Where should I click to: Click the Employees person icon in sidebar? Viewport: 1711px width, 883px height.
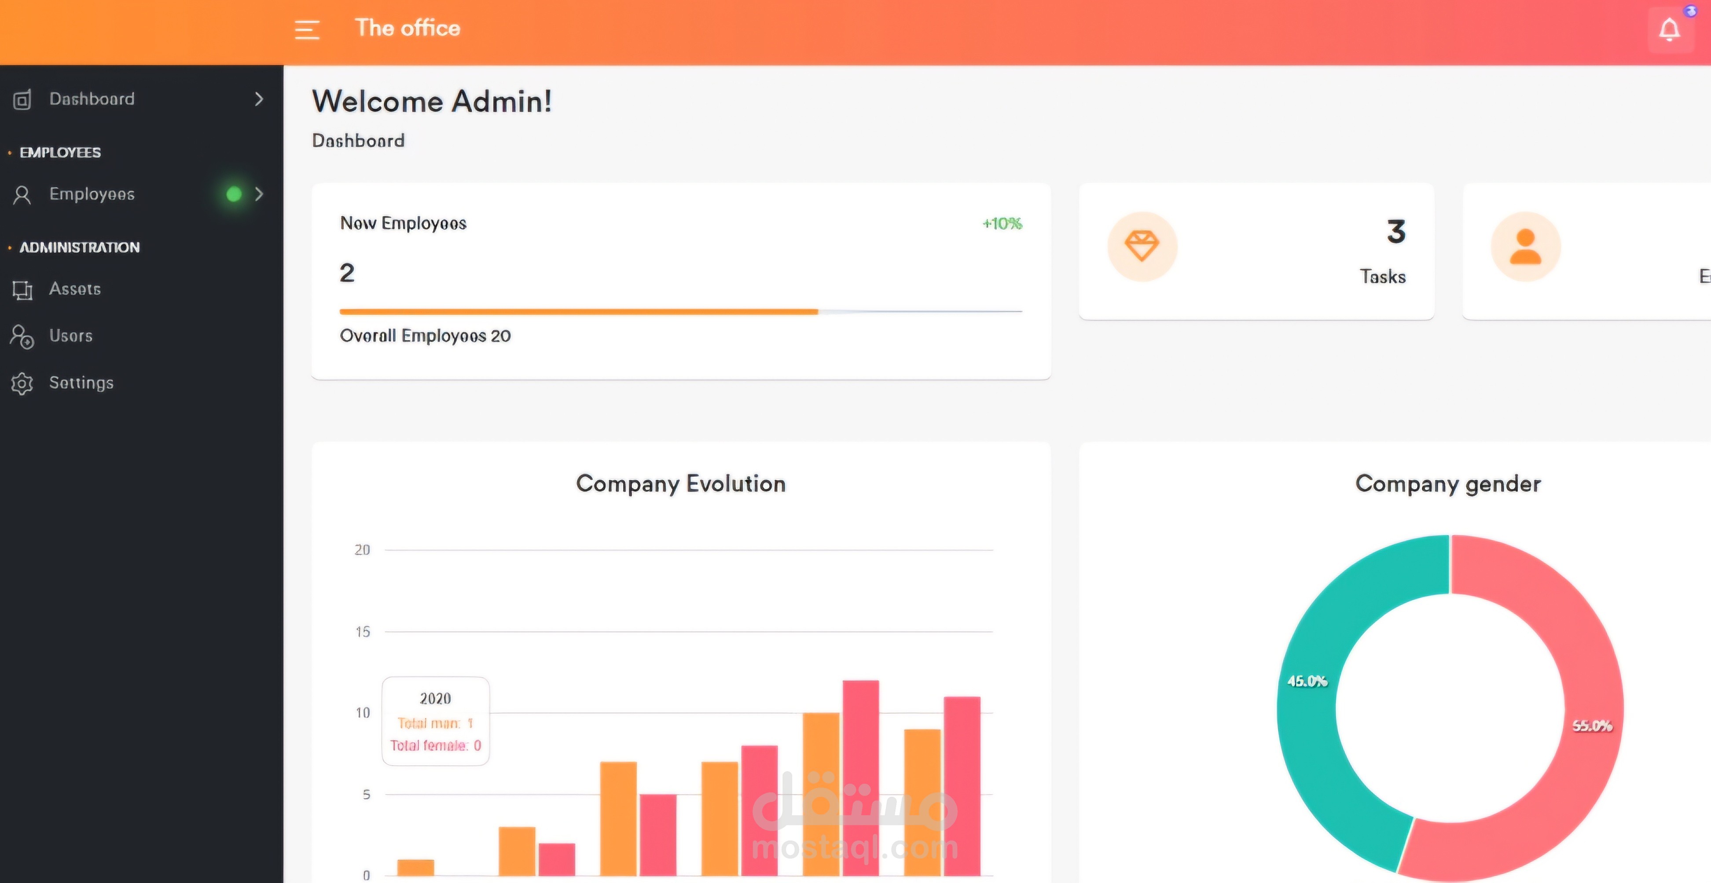tap(22, 194)
